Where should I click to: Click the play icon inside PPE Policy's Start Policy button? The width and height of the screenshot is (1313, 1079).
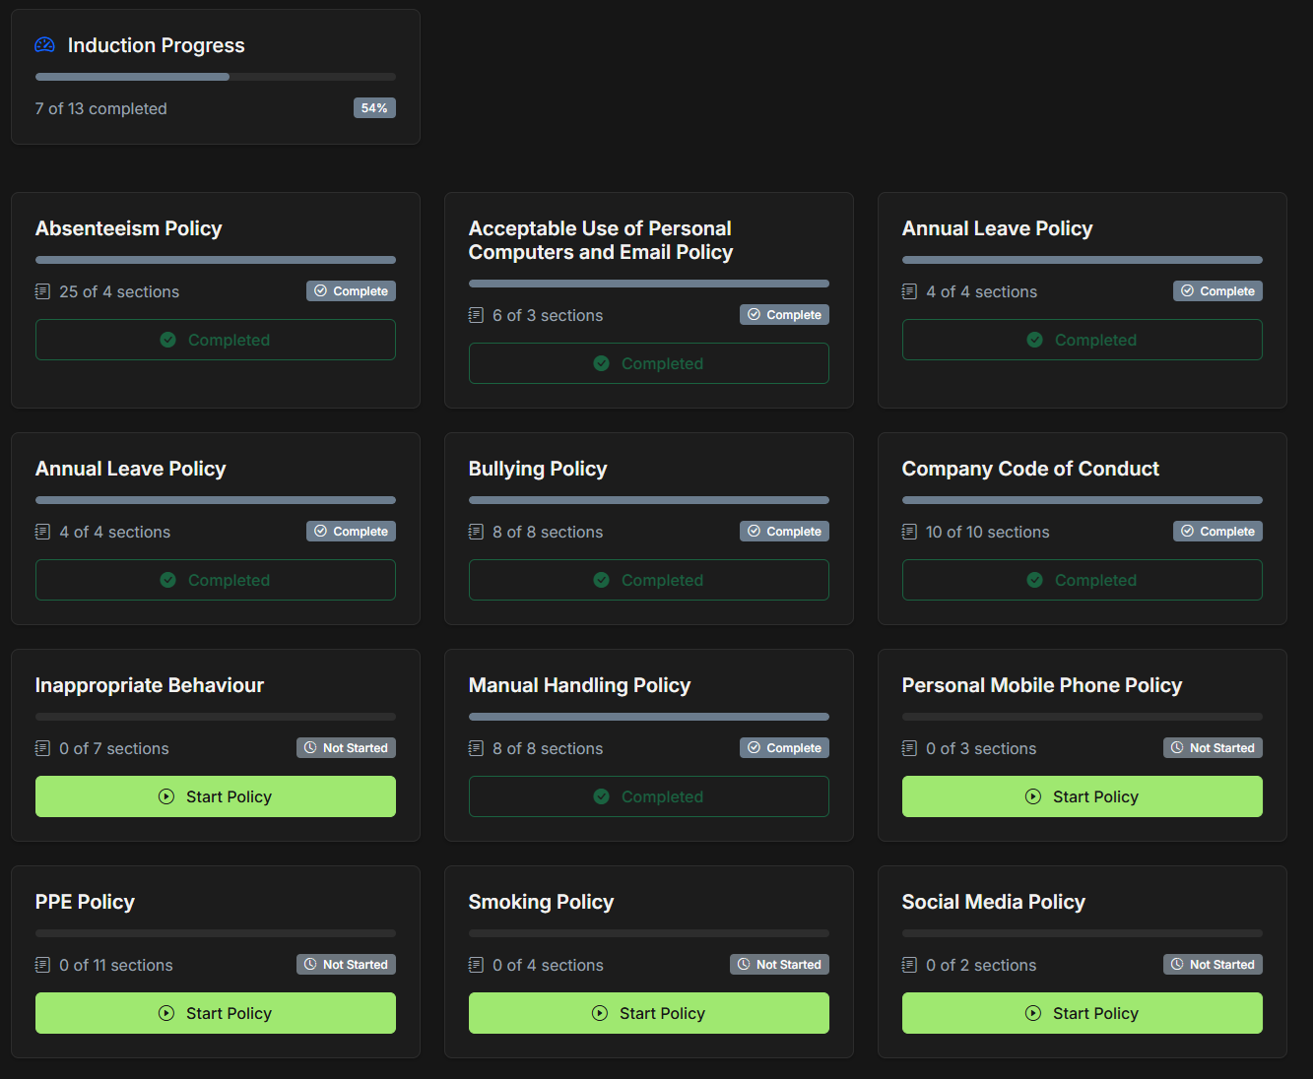(165, 1013)
